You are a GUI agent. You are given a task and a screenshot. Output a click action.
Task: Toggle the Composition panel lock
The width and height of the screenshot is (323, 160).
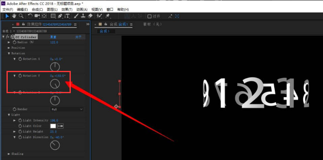point(106,24)
